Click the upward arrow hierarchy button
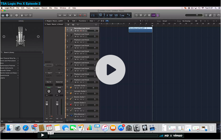 [68, 21]
